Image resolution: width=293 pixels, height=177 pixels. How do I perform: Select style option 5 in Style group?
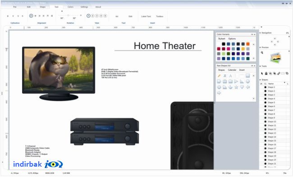(105, 16)
